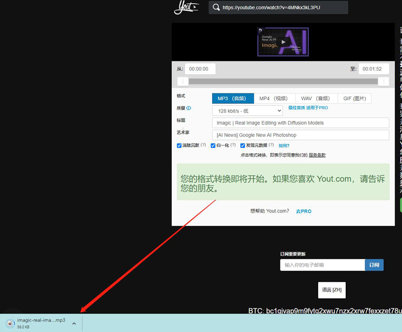Toggle the 发现元数据 checkbox

coord(243,146)
